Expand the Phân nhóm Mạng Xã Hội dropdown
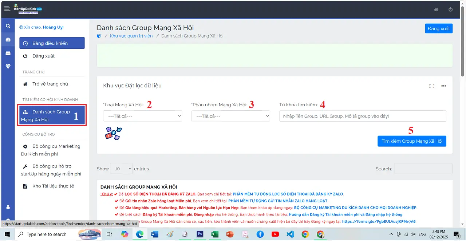The width and height of the screenshot is (466, 241). click(230, 116)
